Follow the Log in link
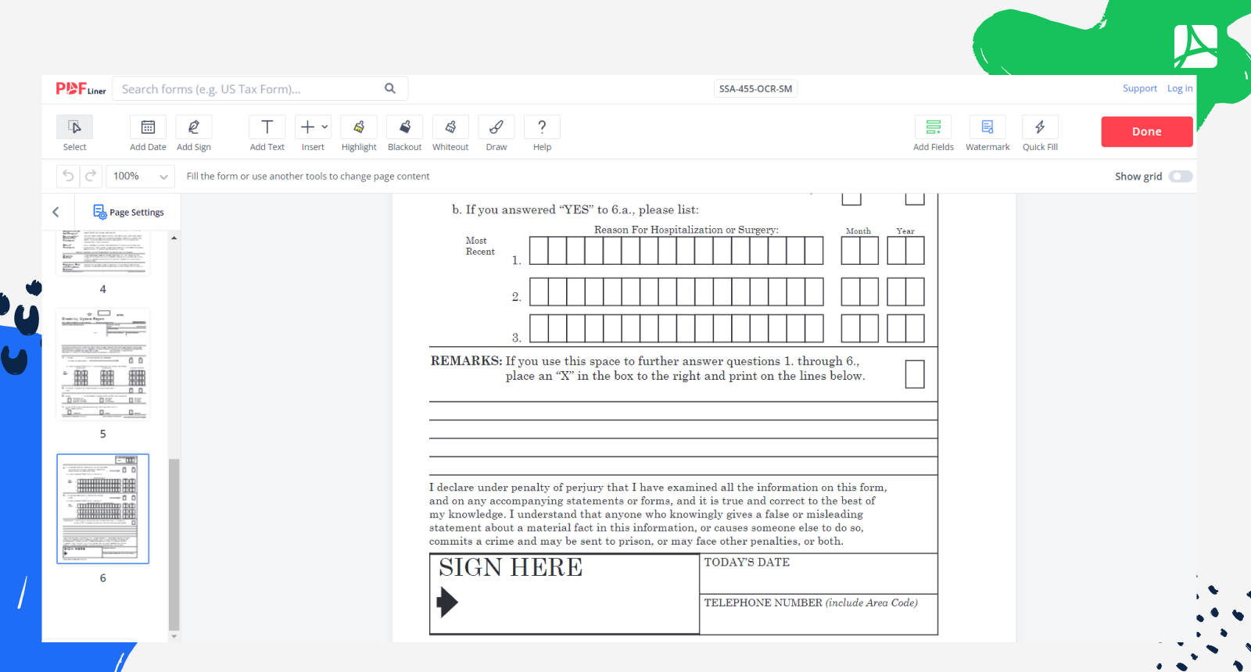Image resolution: width=1251 pixels, height=672 pixels. pyautogui.click(x=1179, y=88)
